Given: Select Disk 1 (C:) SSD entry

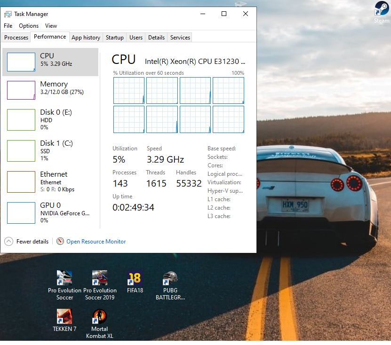Looking at the screenshot, I should (x=50, y=150).
